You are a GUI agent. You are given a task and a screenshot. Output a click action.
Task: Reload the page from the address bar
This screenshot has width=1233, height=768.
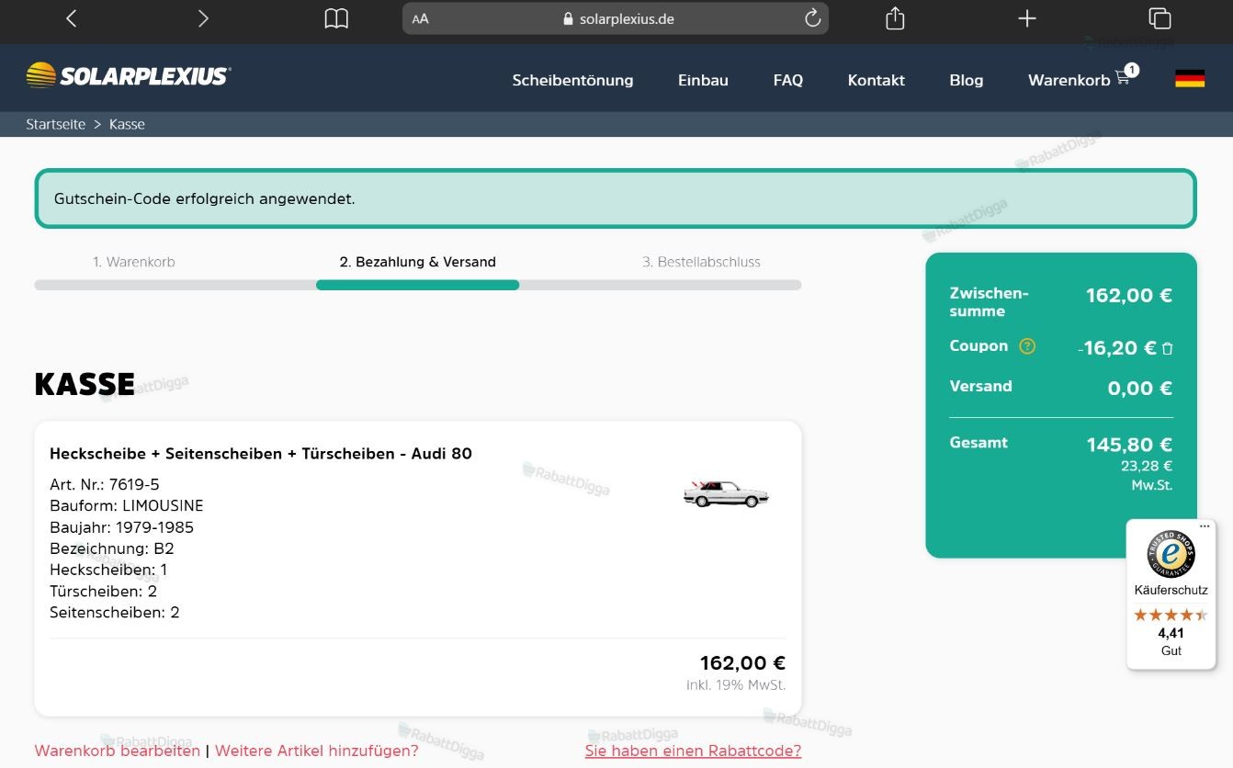812,18
